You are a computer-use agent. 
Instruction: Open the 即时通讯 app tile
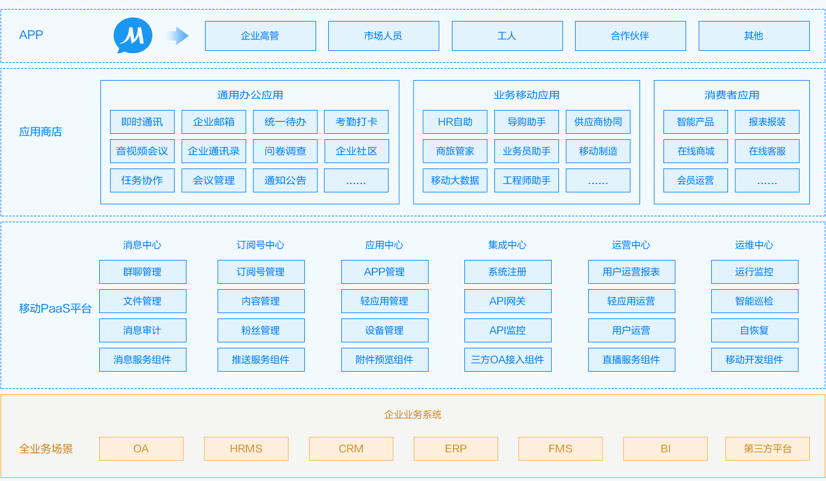[x=142, y=122]
